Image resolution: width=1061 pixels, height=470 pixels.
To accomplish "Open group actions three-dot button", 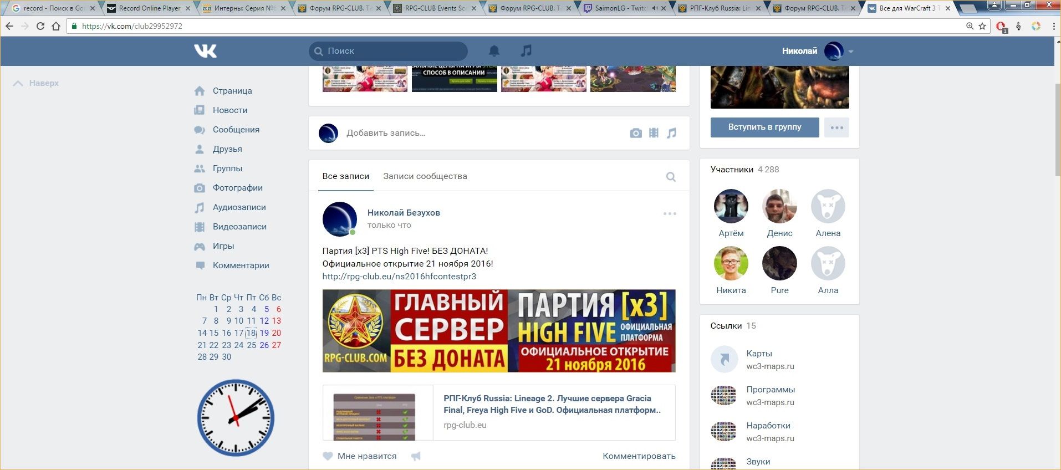I will [836, 127].
